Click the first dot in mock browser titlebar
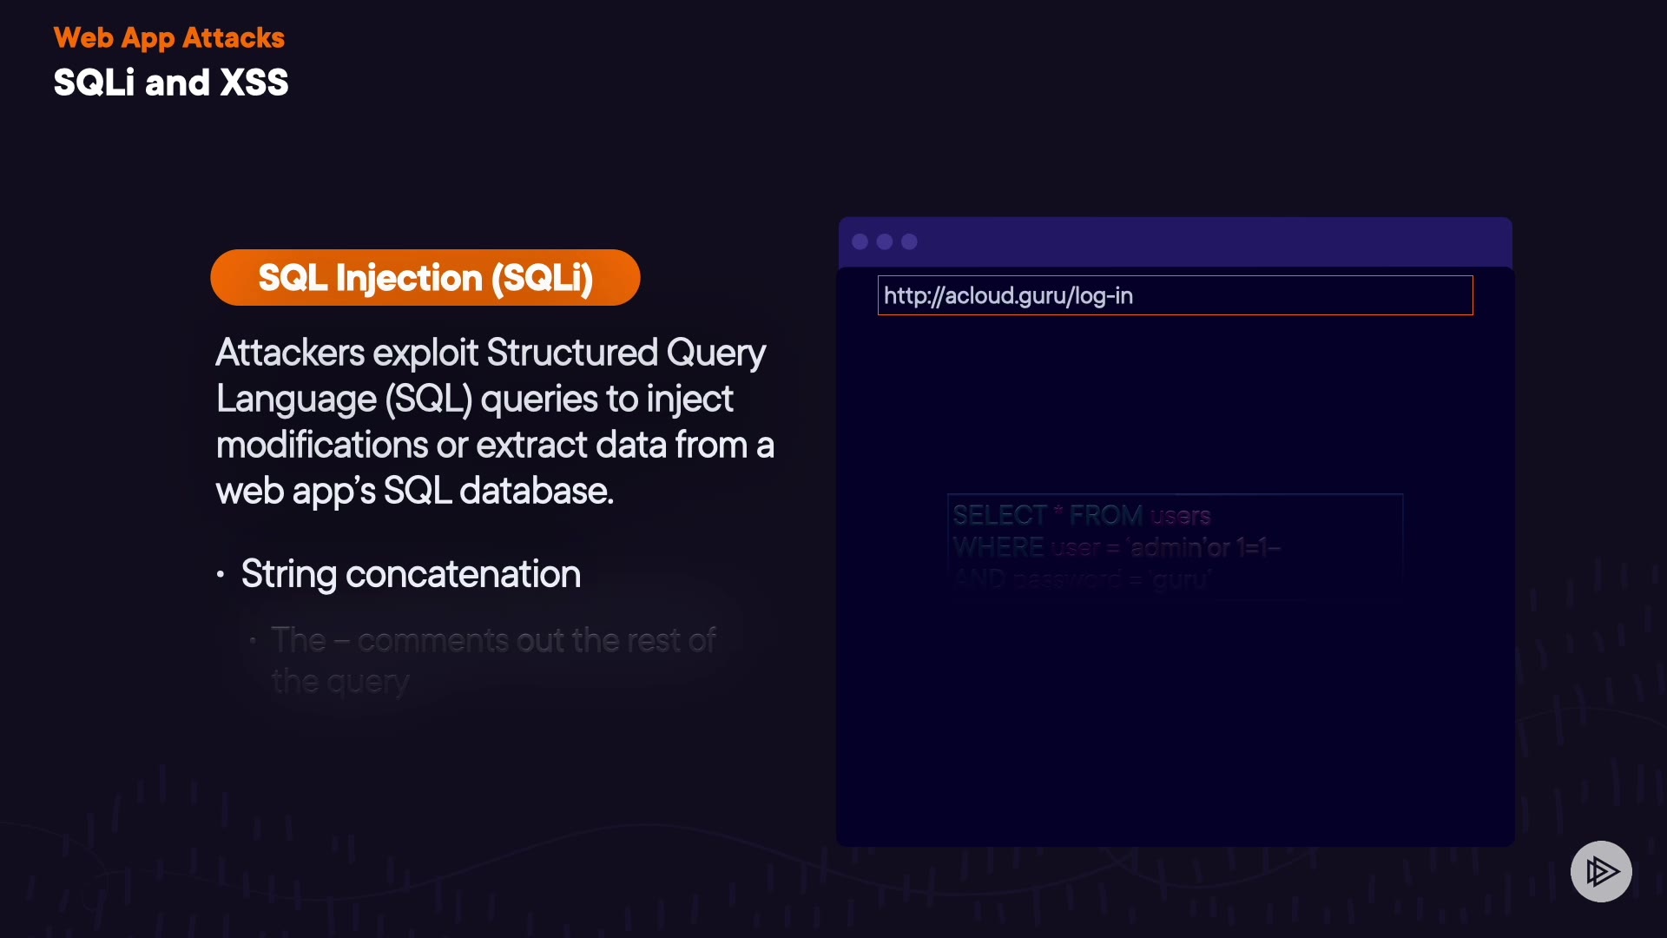Screen dimensions: 1667x938 (x=860, y=241)
